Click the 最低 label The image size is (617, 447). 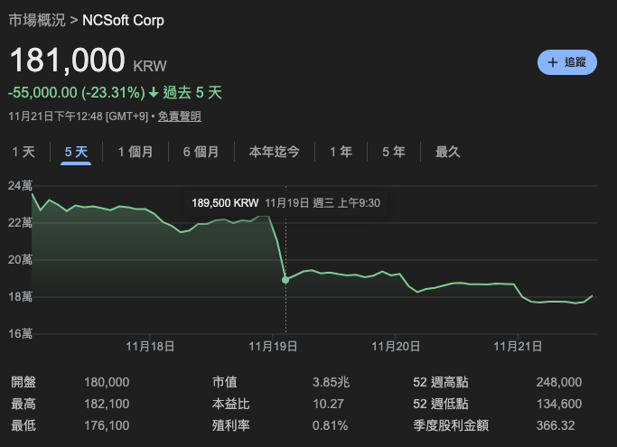pyautogui.click(x=23, y=425)
